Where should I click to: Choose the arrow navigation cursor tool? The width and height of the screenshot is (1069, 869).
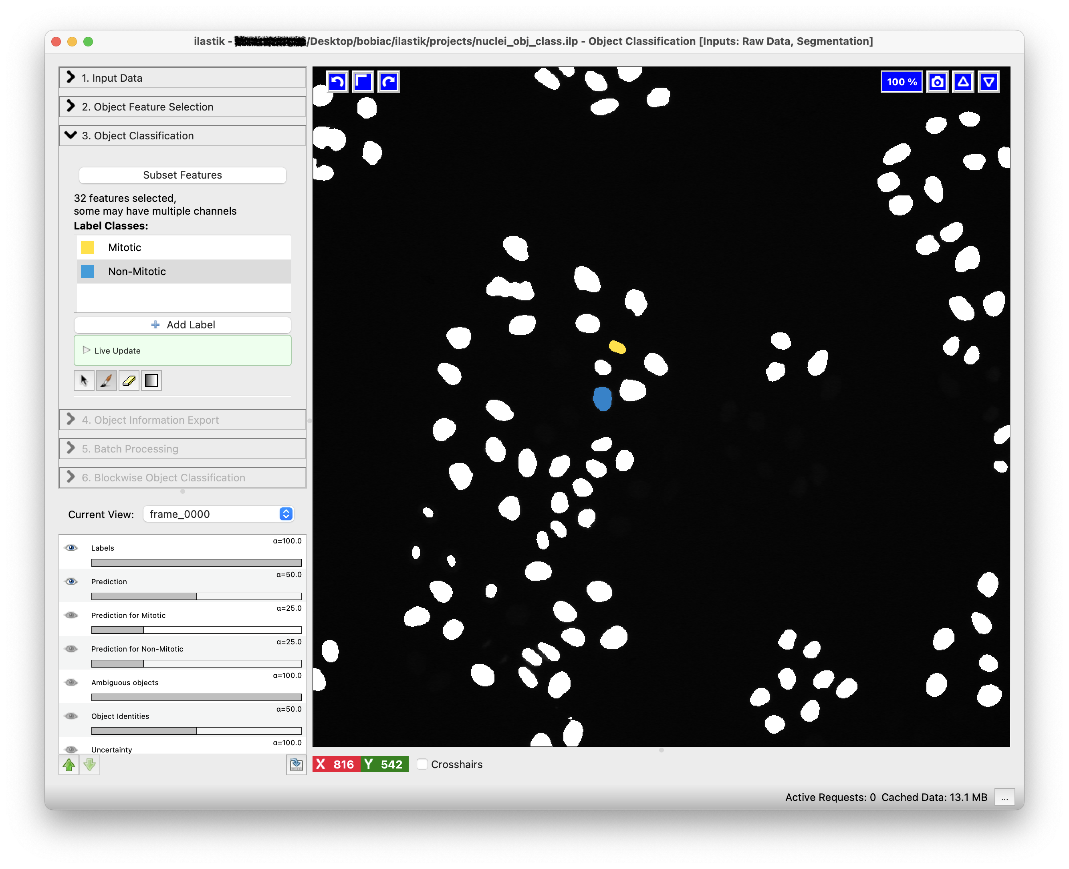click(x=84, y=380)
